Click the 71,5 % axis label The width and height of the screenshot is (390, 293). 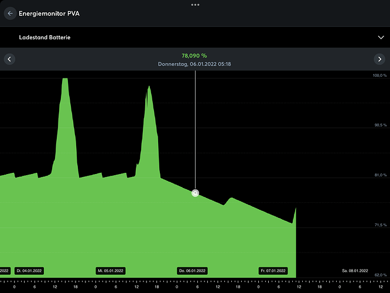click(x=381, y=225)
